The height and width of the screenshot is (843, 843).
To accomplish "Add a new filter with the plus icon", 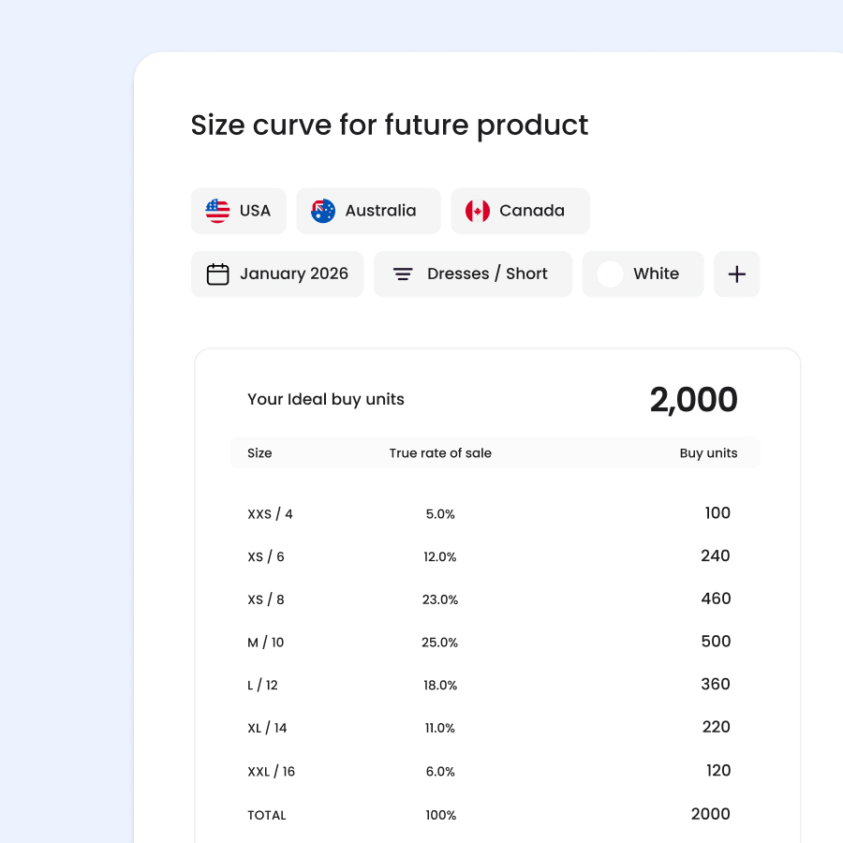I will (737, 274).
